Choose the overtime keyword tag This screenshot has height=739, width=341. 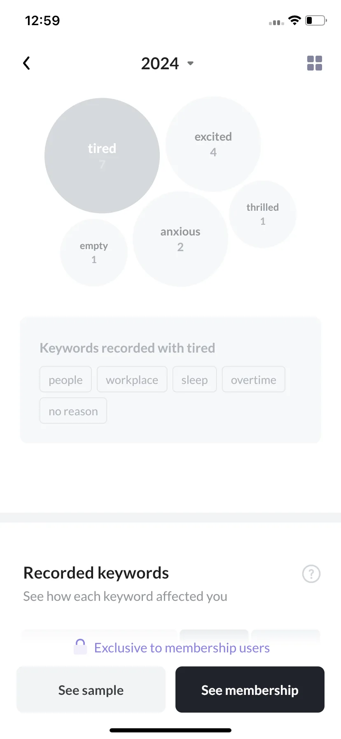click(x=253, y=379)
